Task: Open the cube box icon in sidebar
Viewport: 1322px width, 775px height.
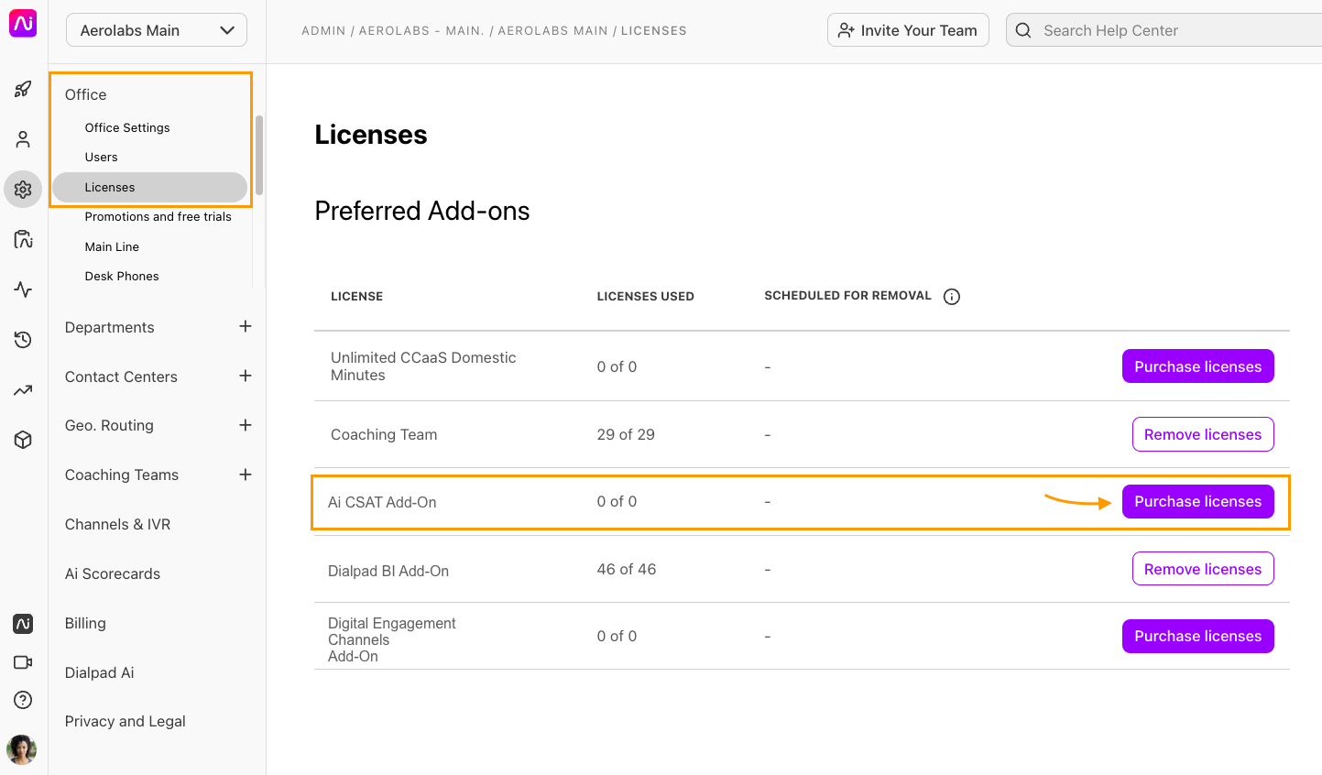Action: pyautogui.click(x=23, y=440)
